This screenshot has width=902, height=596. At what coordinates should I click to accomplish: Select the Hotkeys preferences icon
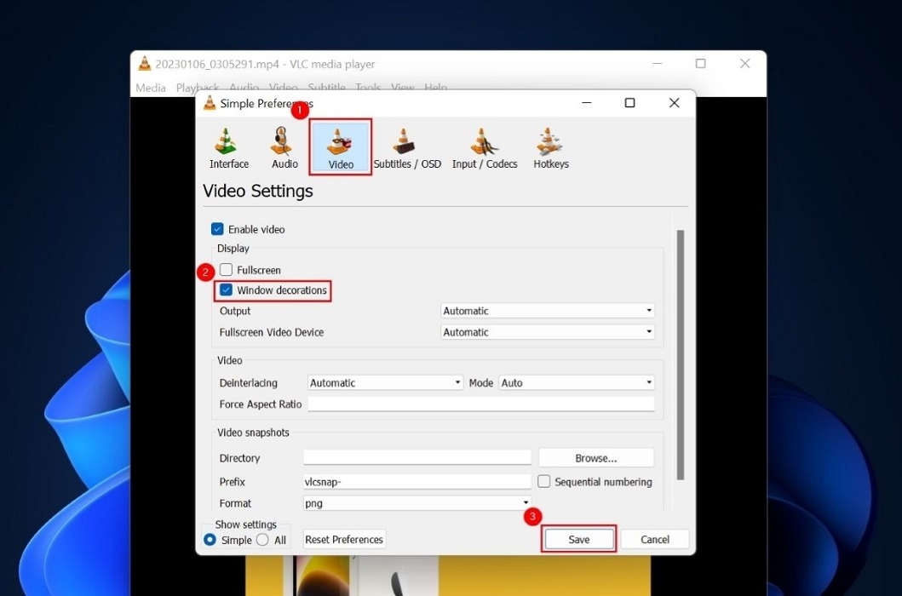(550, 146)
